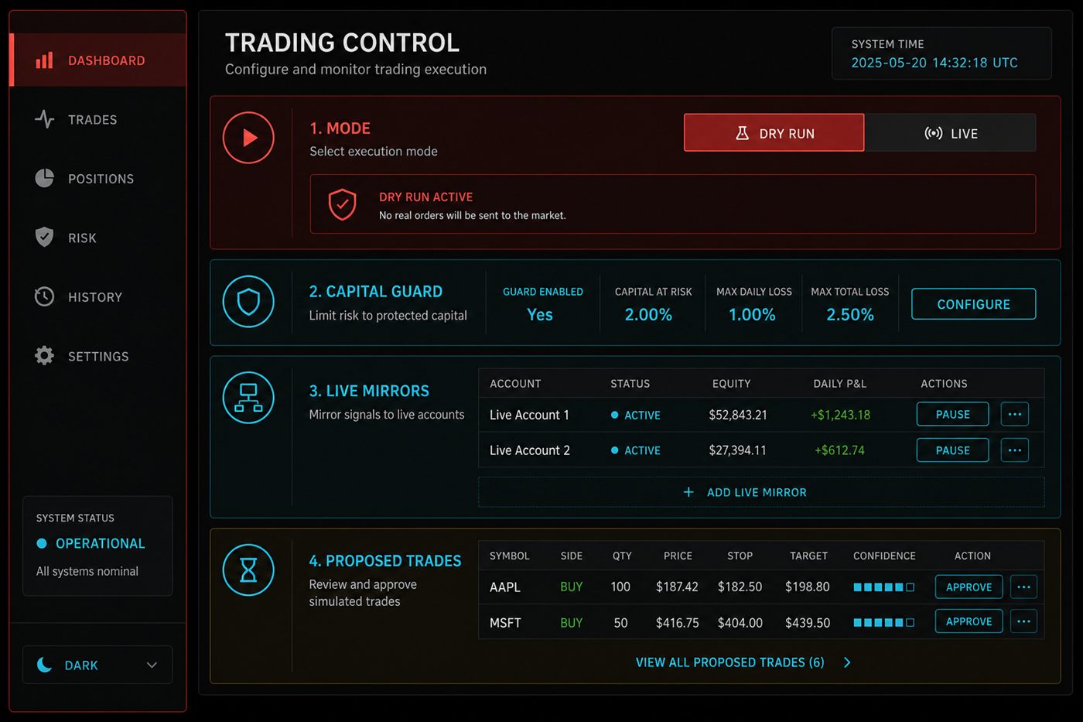This screenshot has width=1083, height=722.
Task: Click AAPL confidence level bar
Action: click(x=883, y=587)
